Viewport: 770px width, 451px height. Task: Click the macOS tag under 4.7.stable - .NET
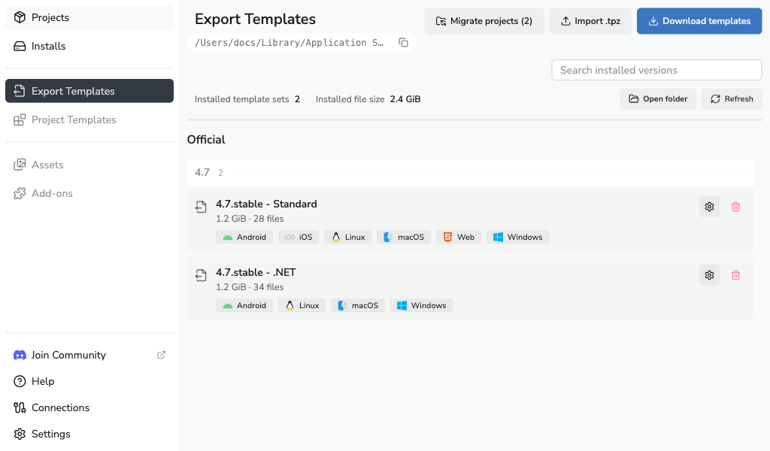coord(358,305)
